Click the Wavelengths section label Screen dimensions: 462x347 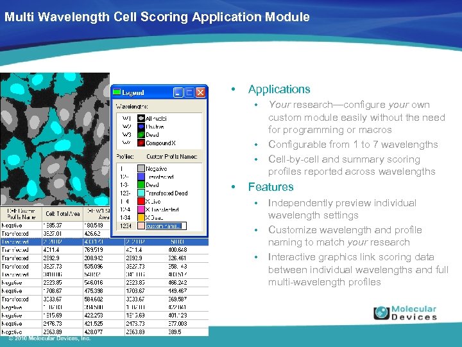point(132,107)
